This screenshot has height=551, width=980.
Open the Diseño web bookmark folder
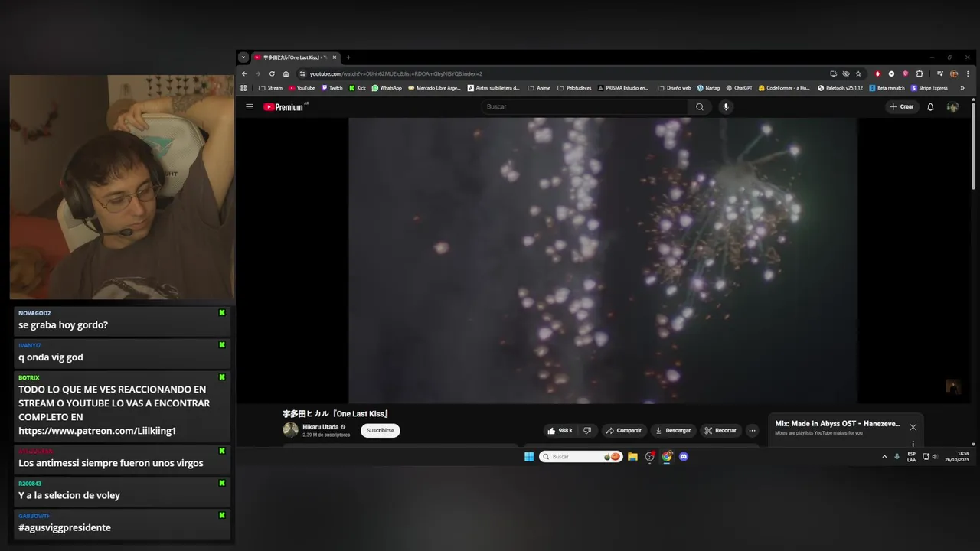click(674, 88)
